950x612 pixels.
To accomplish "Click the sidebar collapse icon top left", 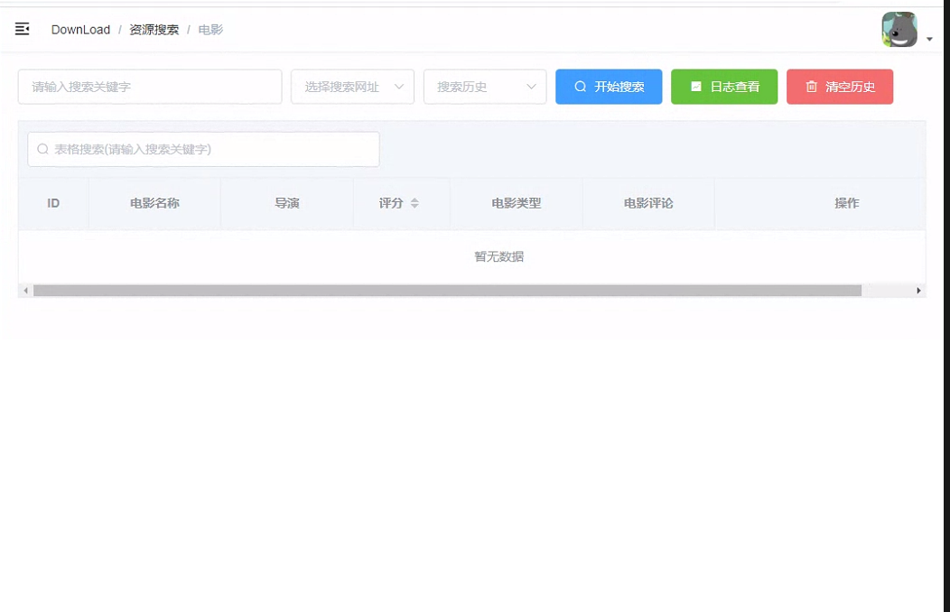I will tap(22, 28).
